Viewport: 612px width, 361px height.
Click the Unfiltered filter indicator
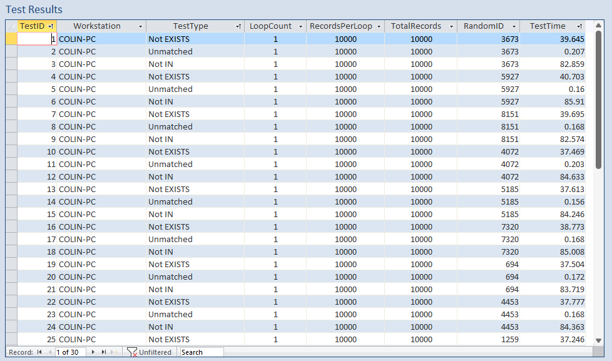(149, 352)
